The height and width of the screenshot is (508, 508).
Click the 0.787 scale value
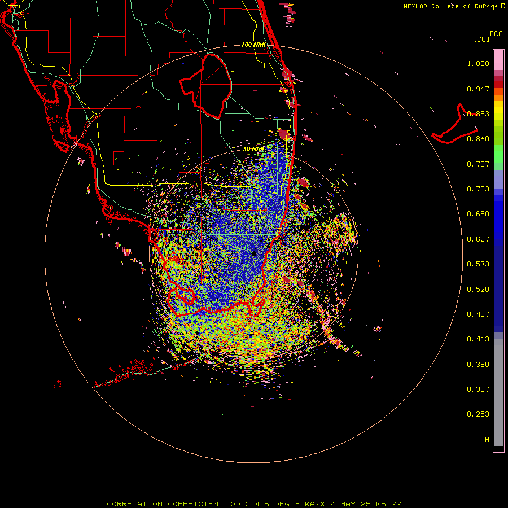pyautogui.click(x=478, y=164)
